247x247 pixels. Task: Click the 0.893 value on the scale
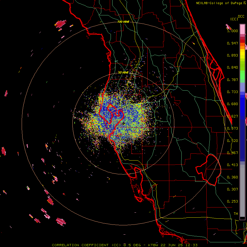(x=232, y=55)
